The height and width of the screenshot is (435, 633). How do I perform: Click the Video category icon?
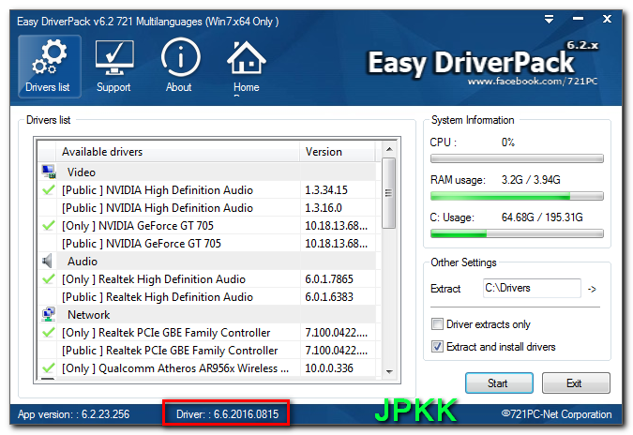(x=49, y=172)
